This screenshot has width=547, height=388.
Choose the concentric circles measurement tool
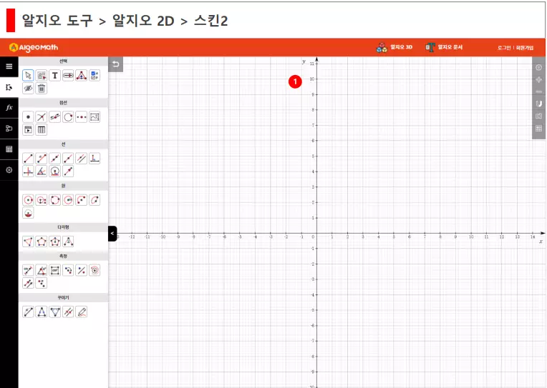click(x=95, y=270)
